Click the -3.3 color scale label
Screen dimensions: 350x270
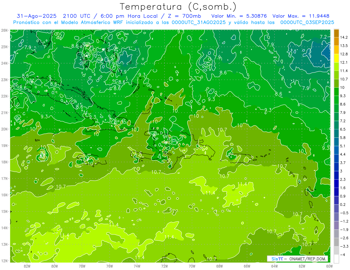(x=344, y=246)
